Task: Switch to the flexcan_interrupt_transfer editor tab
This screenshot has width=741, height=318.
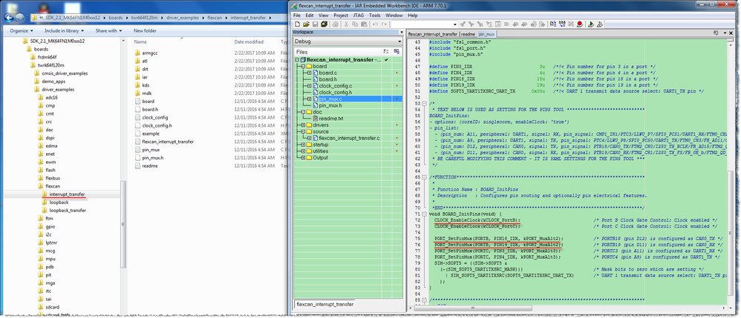Action: point(433,34)
